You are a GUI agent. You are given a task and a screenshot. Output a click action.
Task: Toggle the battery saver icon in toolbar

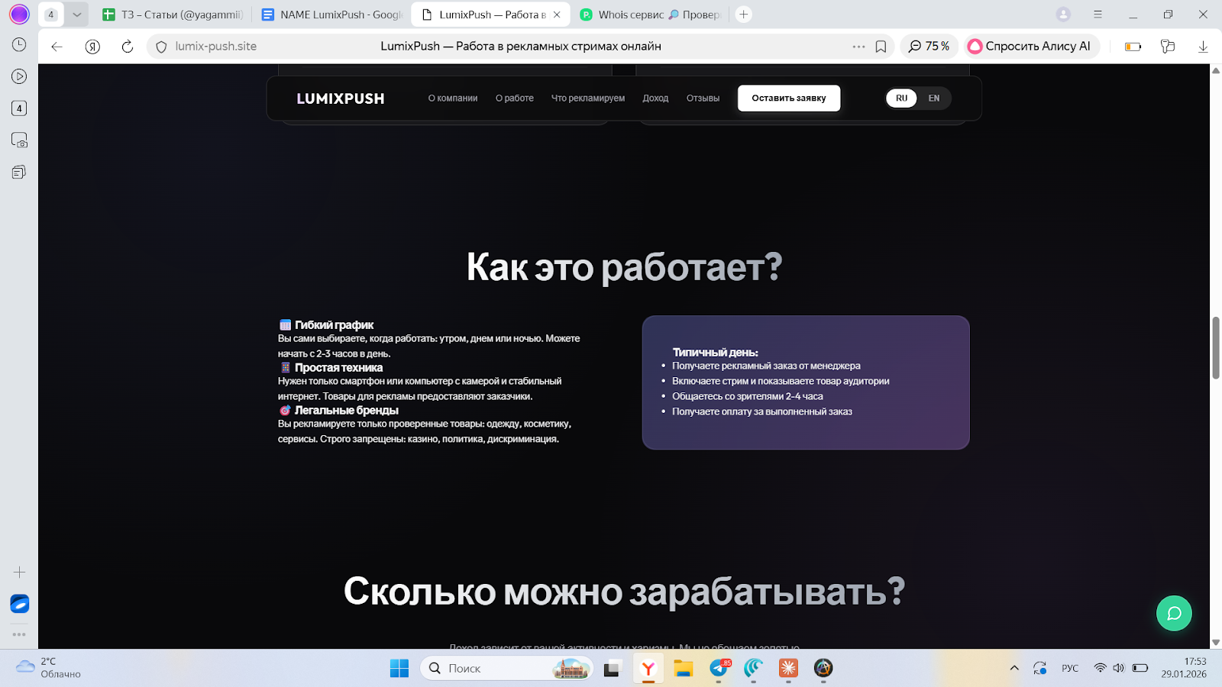[1133, 47]
